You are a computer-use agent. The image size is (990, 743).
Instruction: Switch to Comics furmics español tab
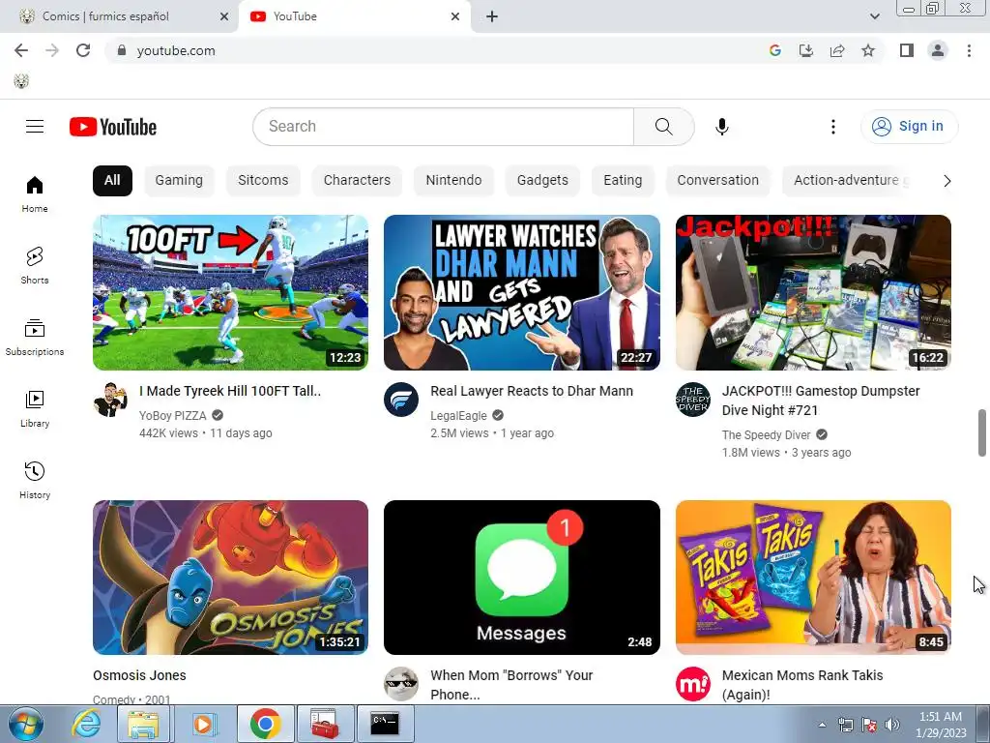tap(119, 17)
